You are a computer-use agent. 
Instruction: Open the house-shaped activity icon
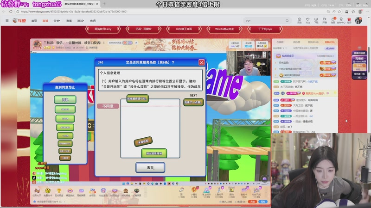pyautogui.click(x=126, y=192)
